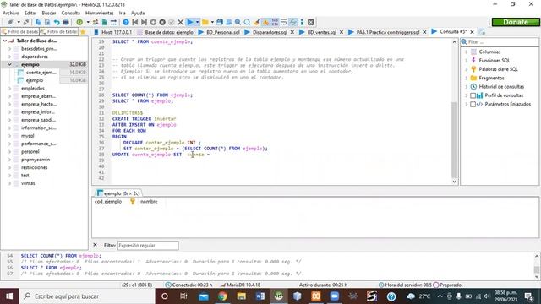541x304 pixels.
Task: Click the cancel editing X icon
Action: [x=180, y=22]
